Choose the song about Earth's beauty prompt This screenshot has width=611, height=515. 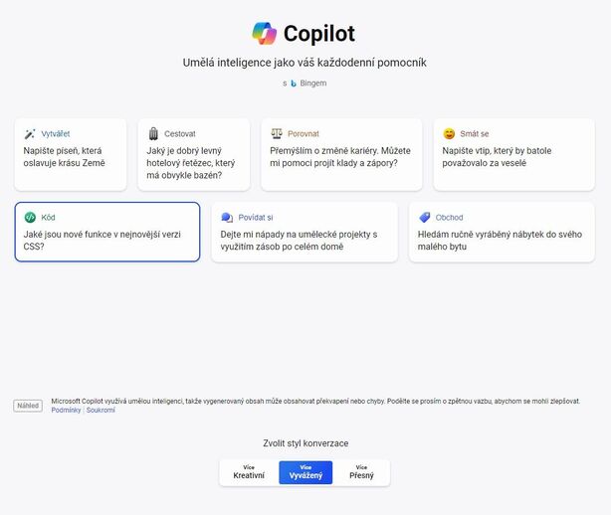coord(70,156)
